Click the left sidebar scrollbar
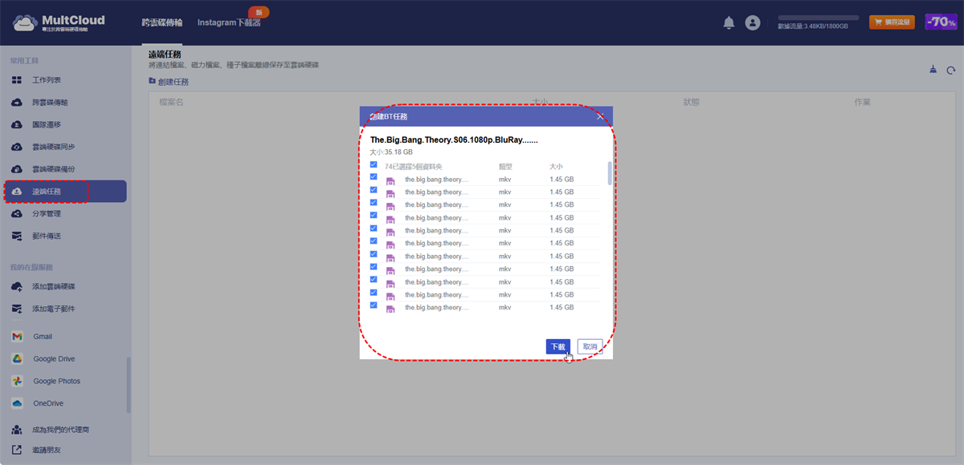Screen dimensions: 964x465 128,385
